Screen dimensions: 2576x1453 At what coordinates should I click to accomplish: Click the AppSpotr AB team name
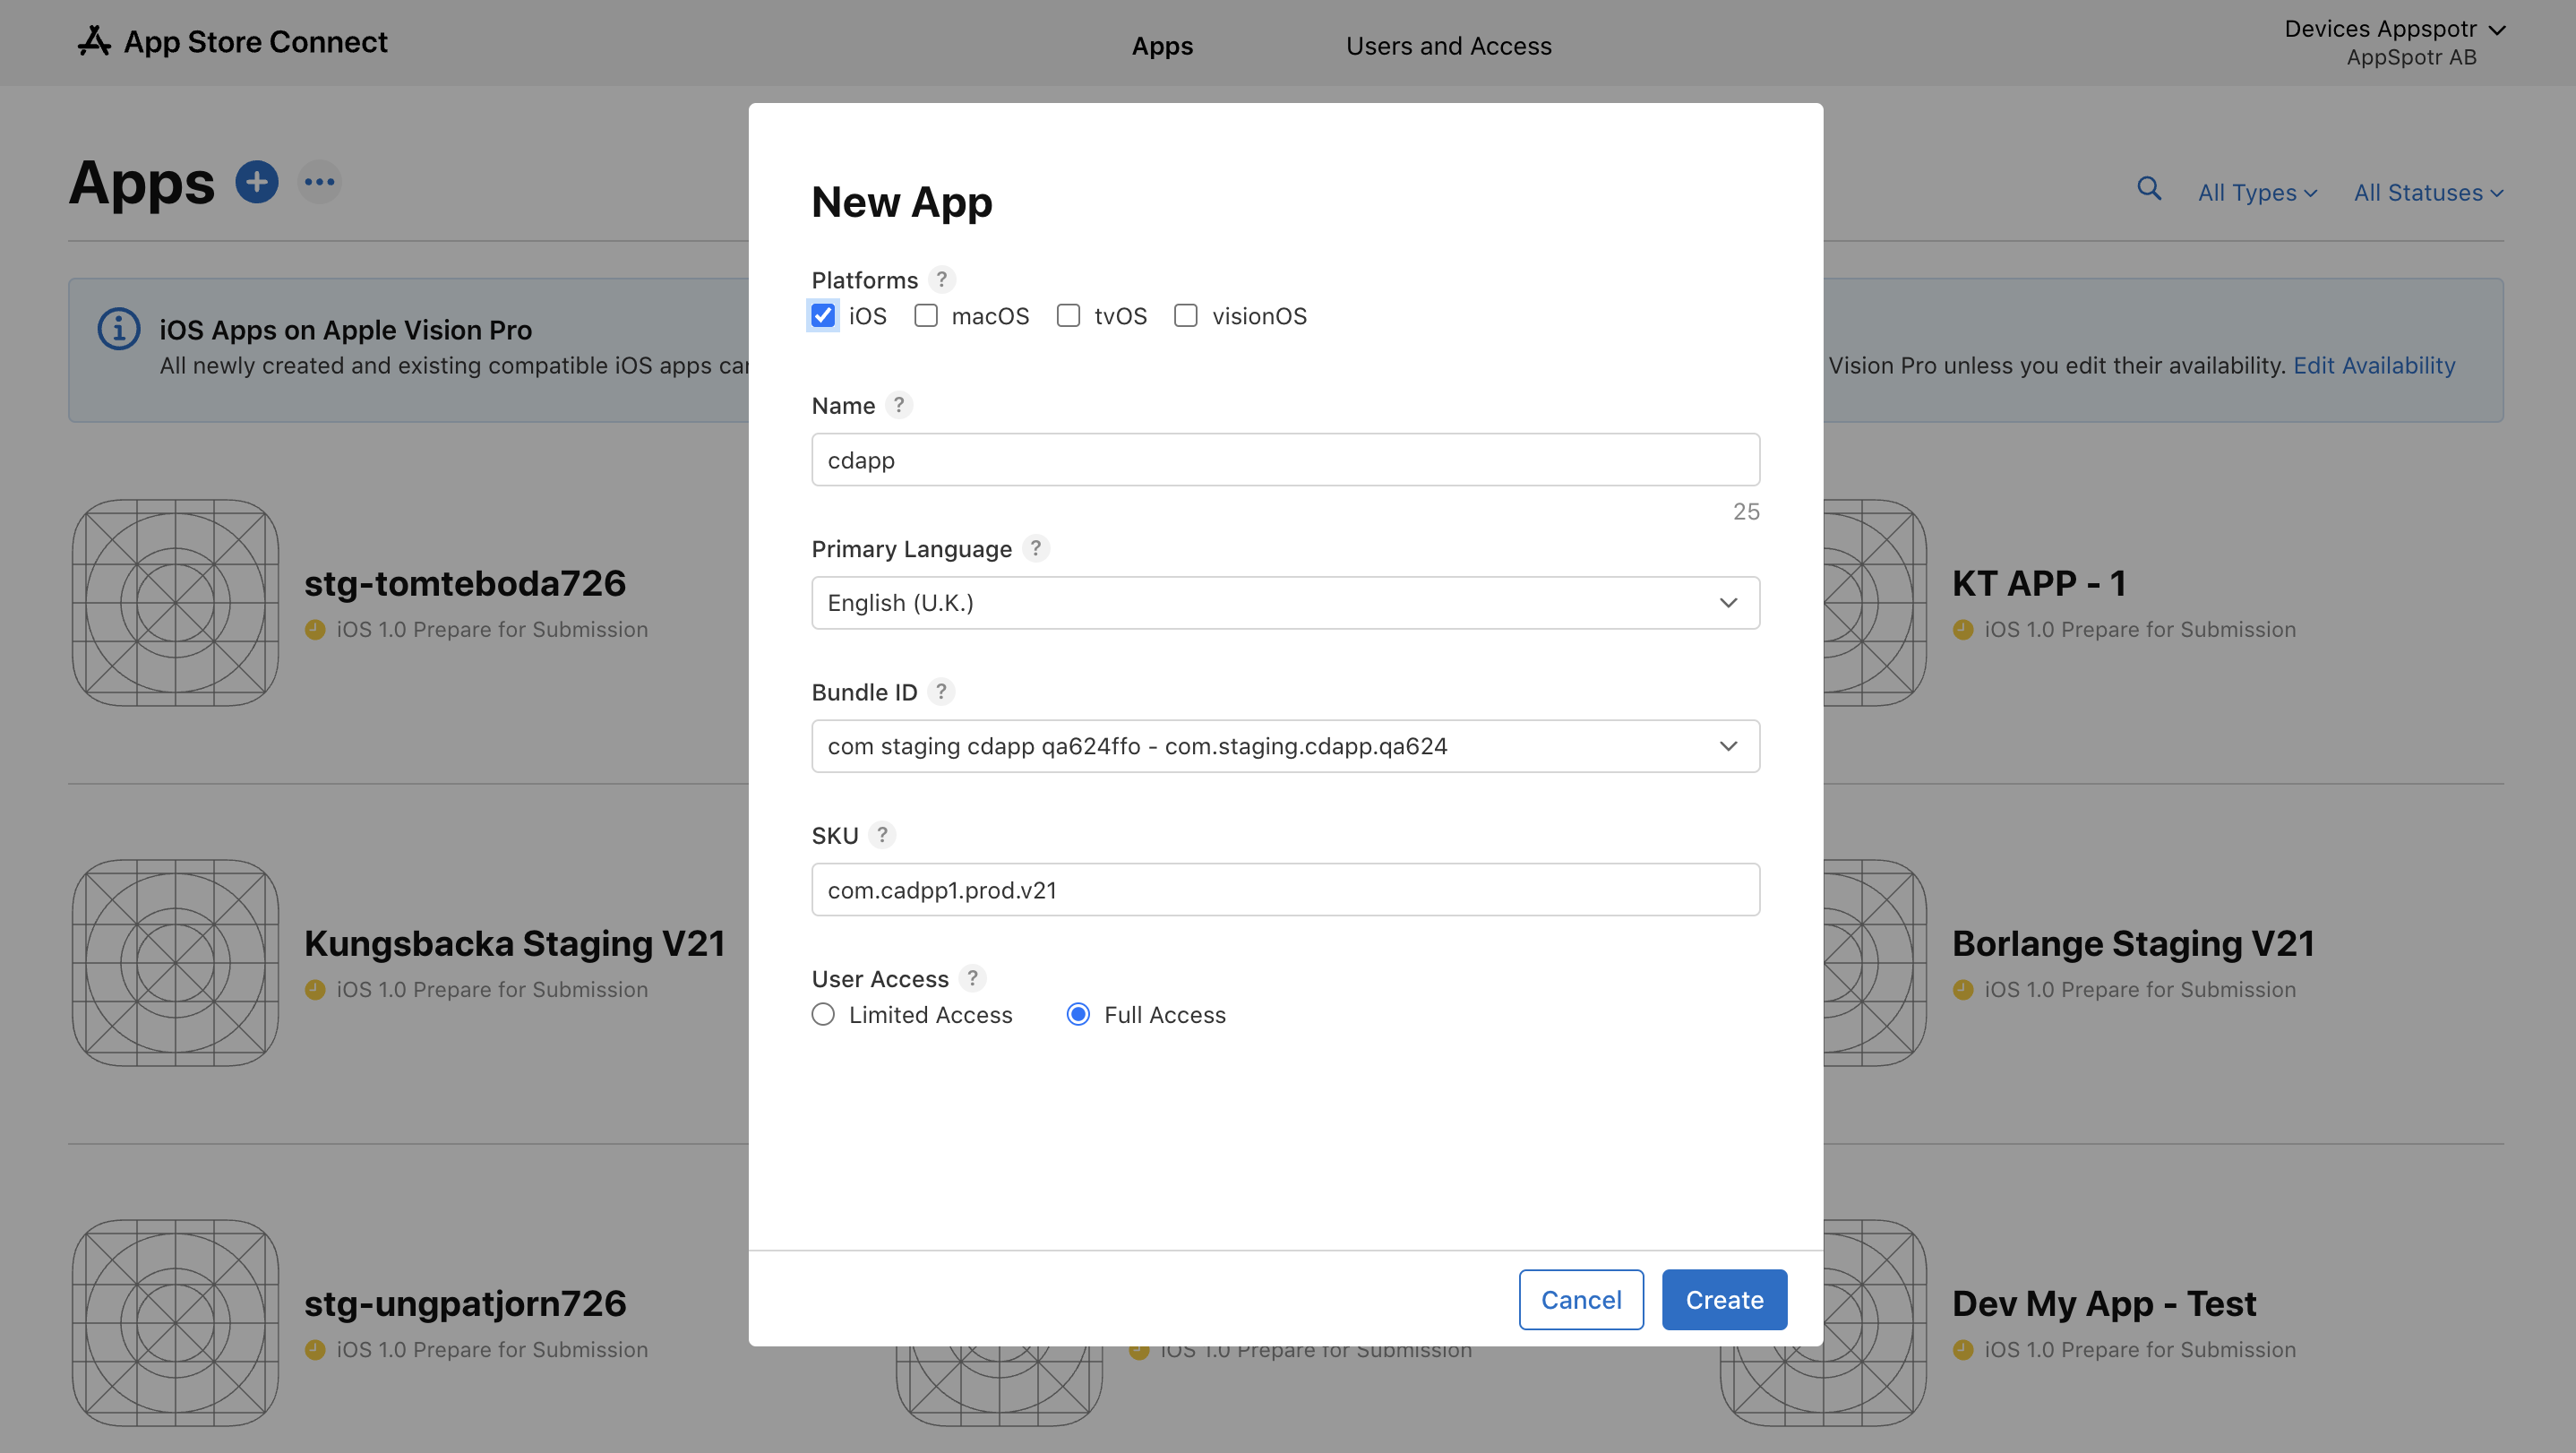point(2411,58)
